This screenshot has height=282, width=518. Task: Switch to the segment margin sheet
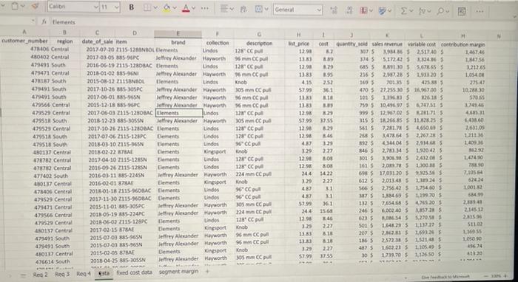[178, 272]
